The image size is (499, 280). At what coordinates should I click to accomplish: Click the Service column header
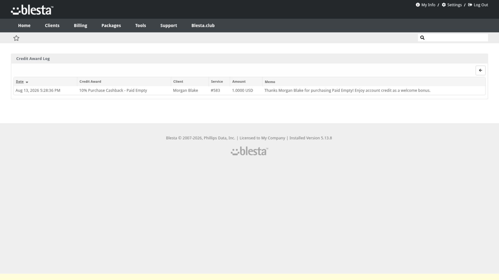pos(217,81)
